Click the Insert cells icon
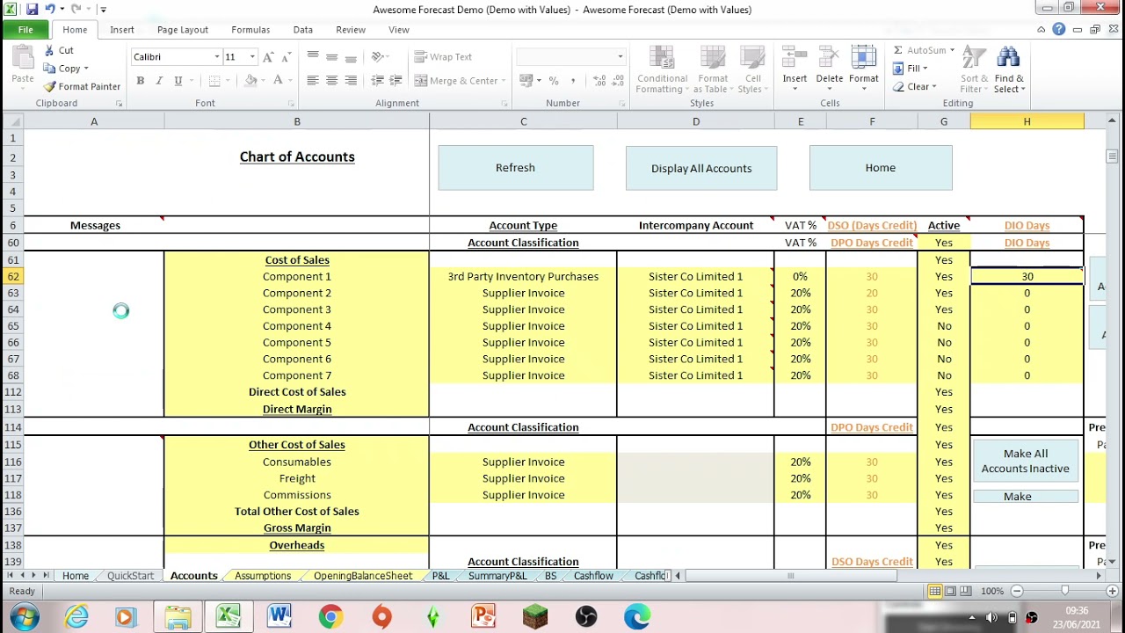This screenshot has width=1125, height=633. click(x=795, y=58)
